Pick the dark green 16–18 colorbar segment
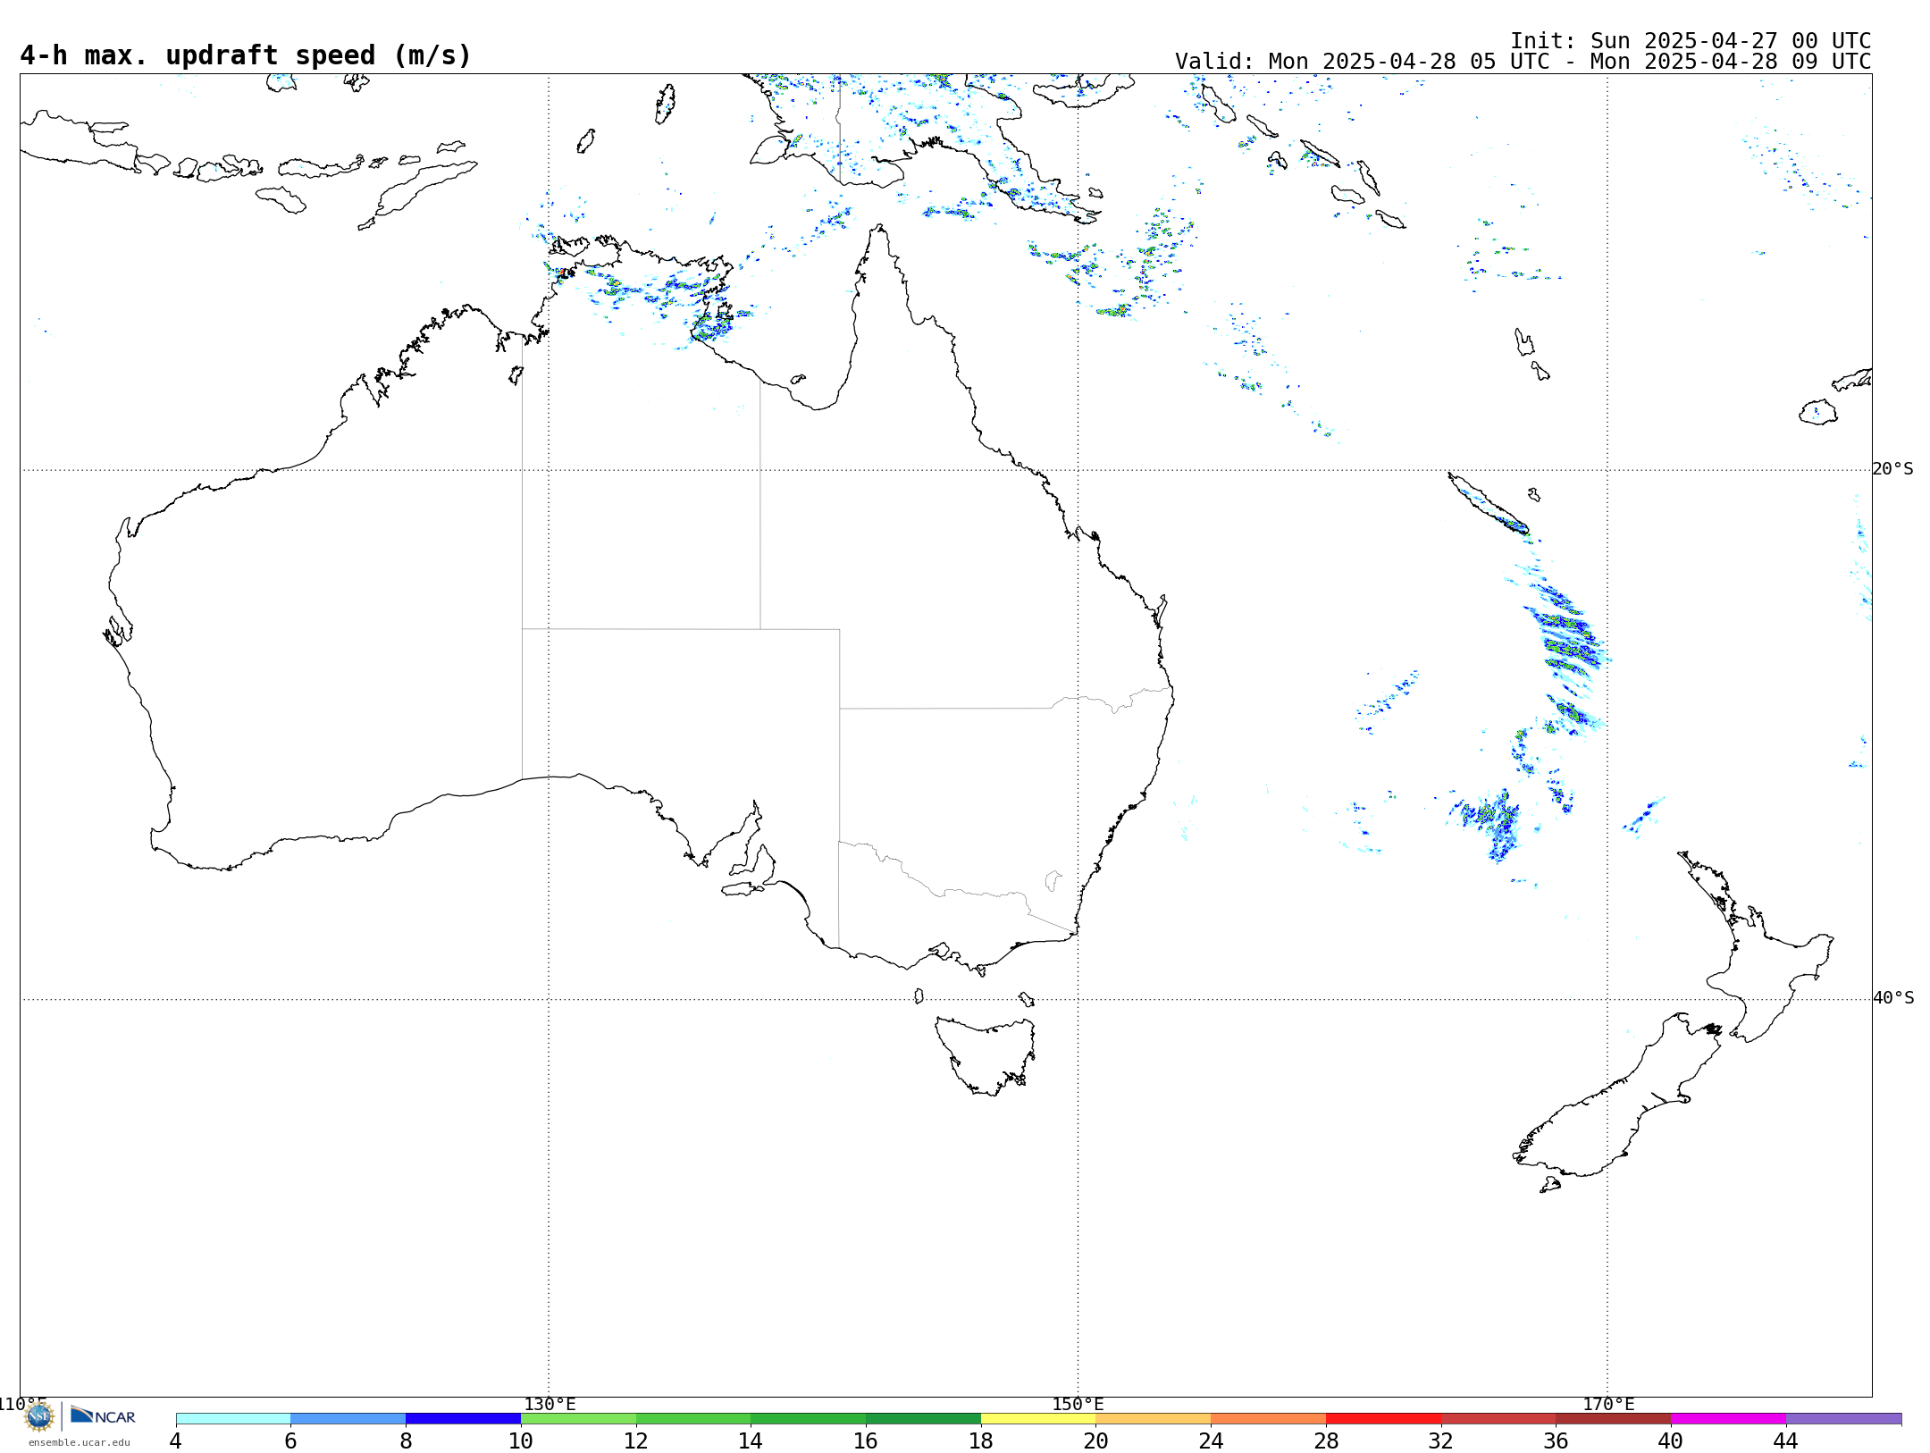The height and width of the screenshot is (1453, 1930). coord(923,1419)
